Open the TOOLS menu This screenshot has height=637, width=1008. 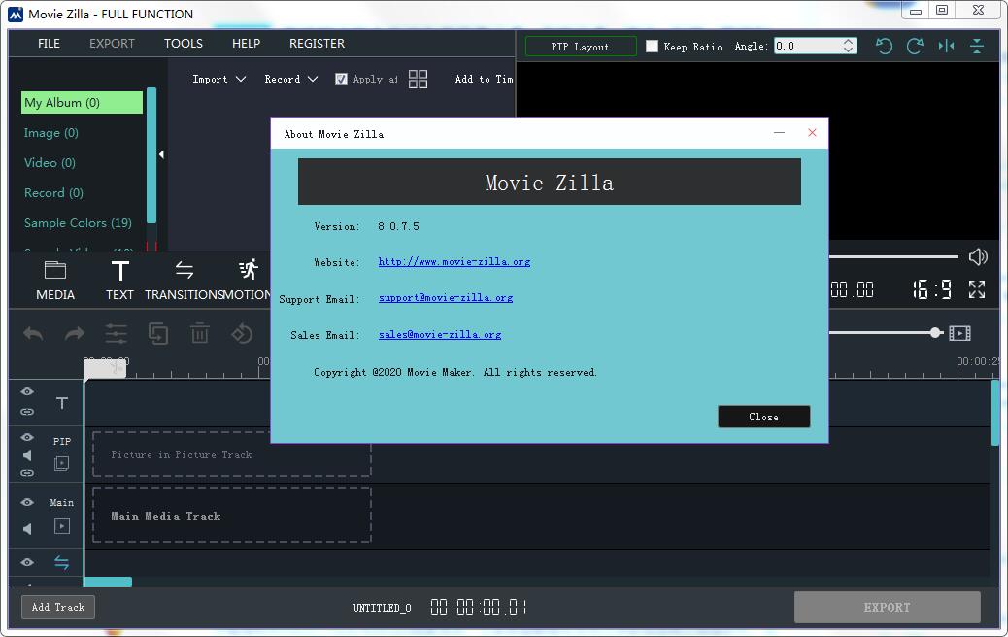coord(184,43)
